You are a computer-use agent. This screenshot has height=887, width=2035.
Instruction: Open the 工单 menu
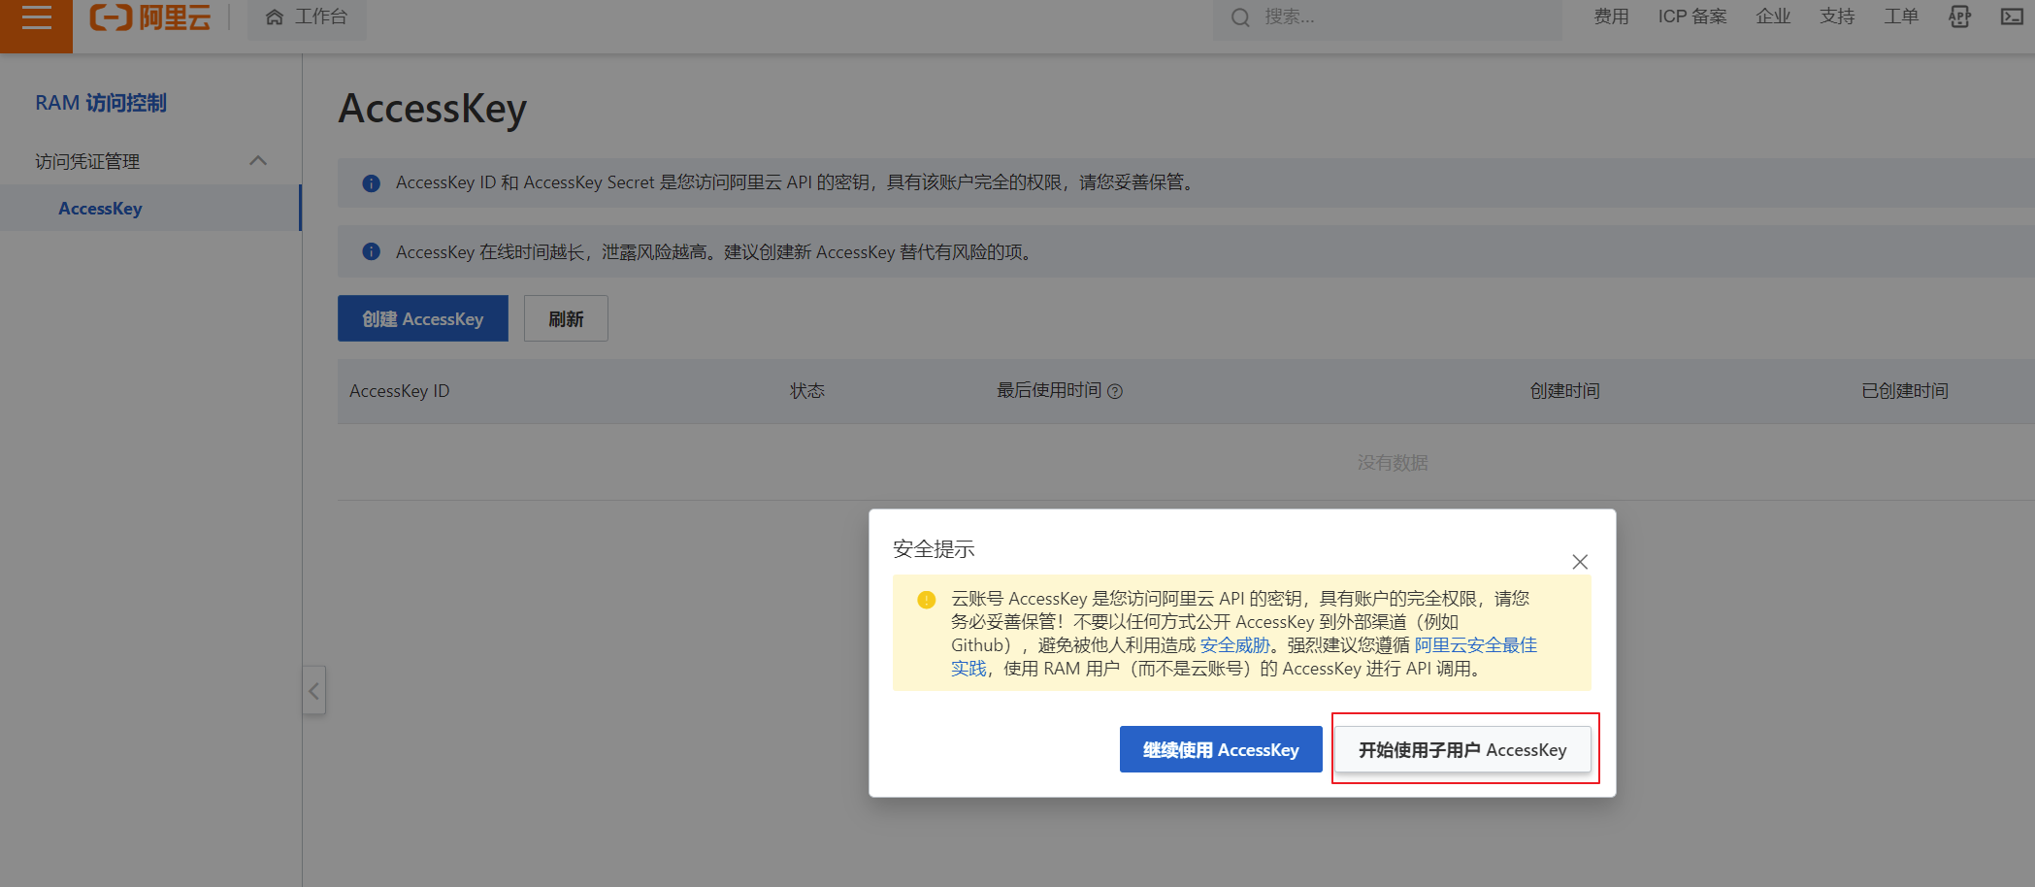point(1901,16)
